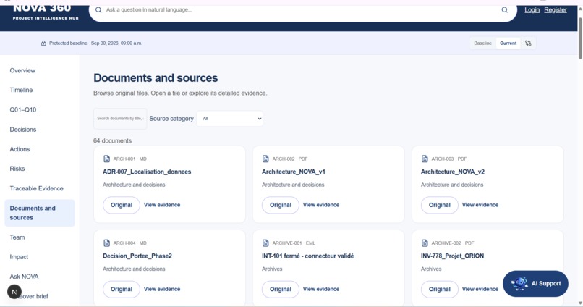Open Risks in the sidebar

pyautogui.click(x=17, y=169)
